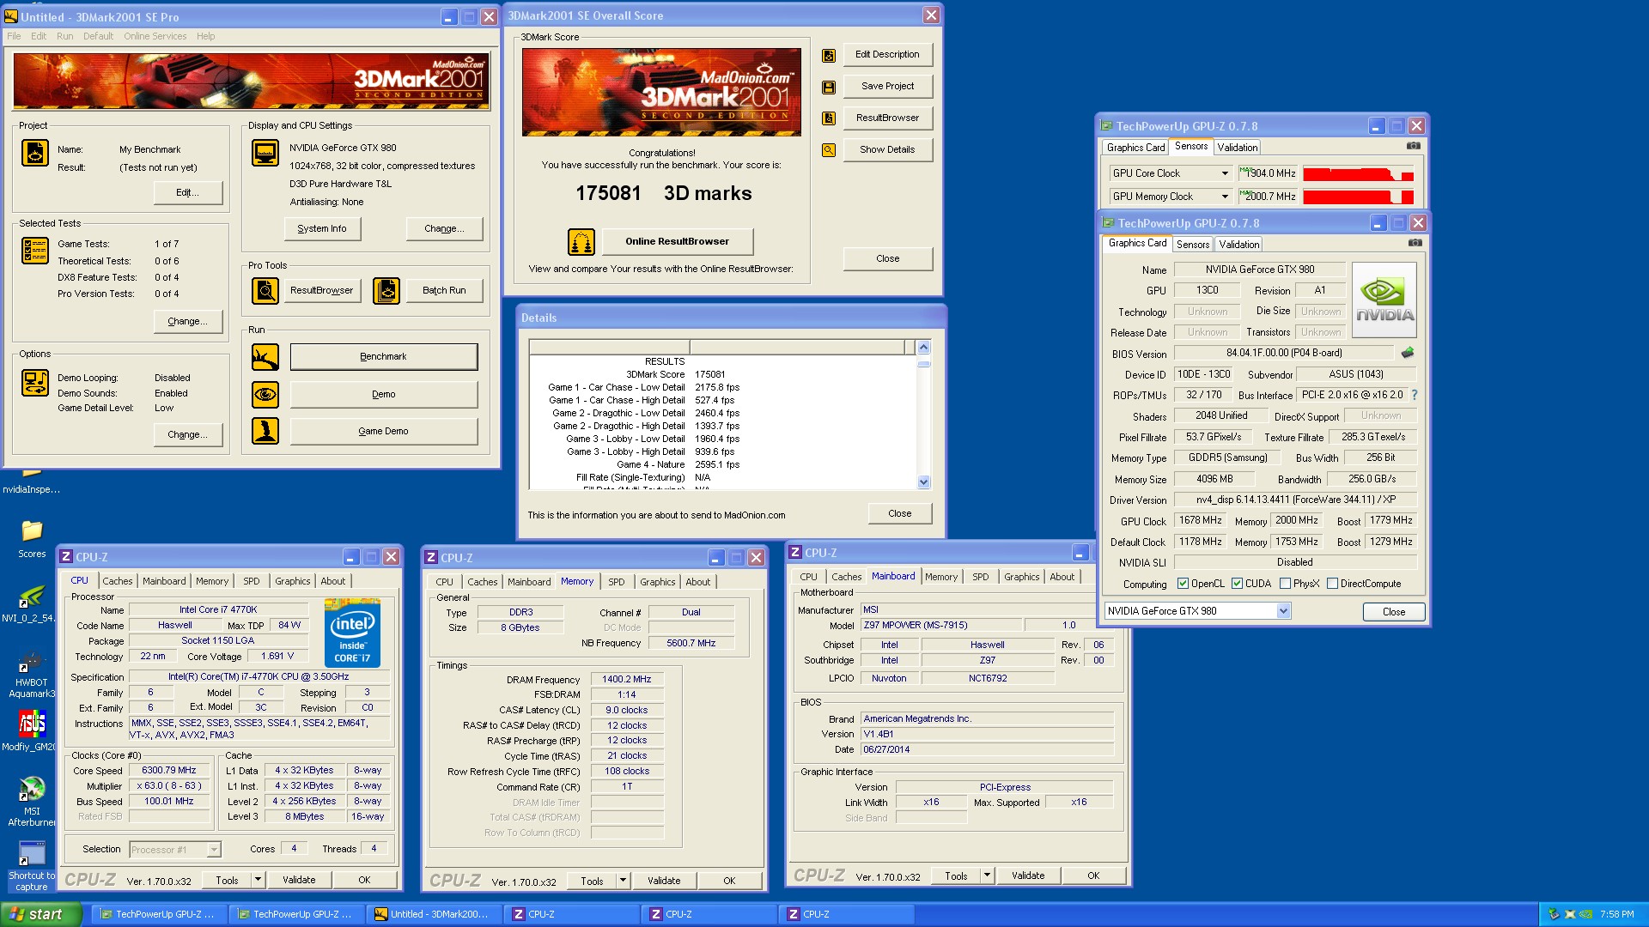1649x927 pixels.
Task: Click the Display and CPU Settings monitor icon
Action: point(265,153)
